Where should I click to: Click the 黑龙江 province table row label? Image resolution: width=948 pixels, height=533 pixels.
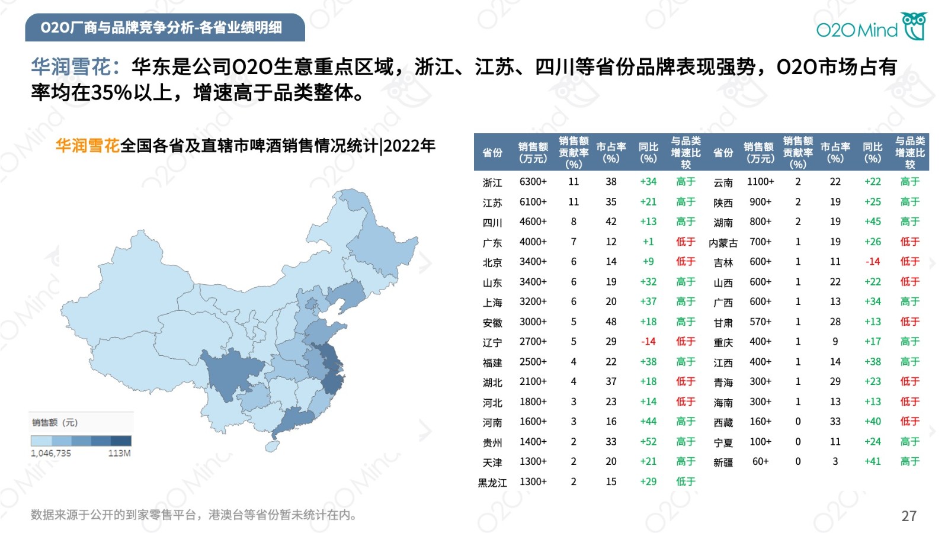492,482
